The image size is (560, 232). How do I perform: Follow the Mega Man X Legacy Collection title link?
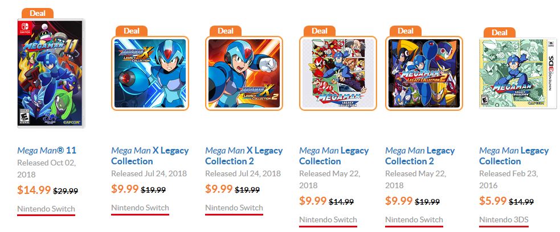click(x=150, y=156)
